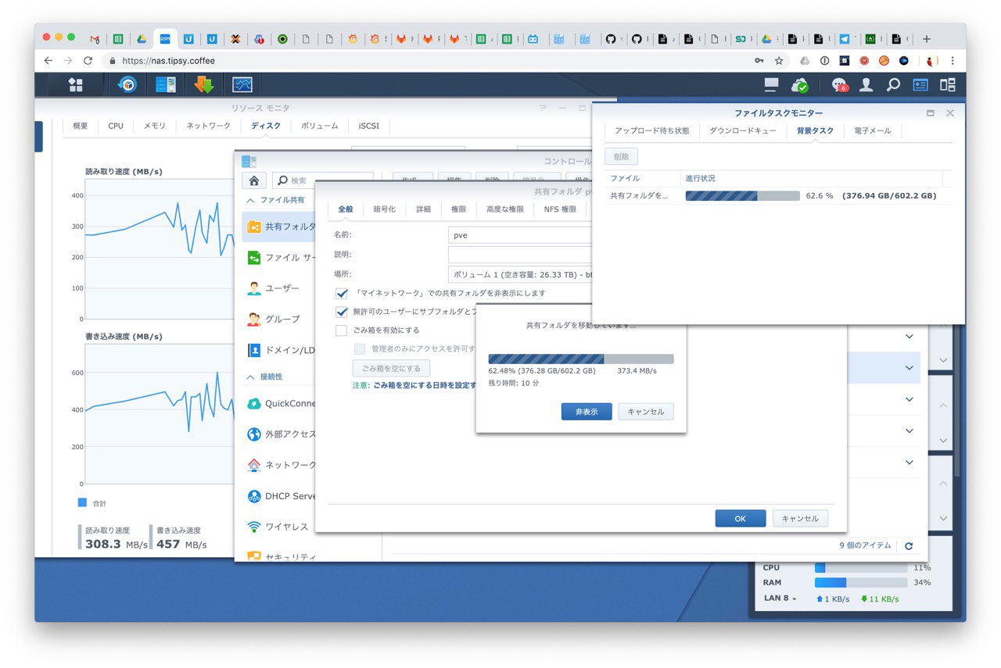Open 高度な権限 tab in shared folder dialog
The width and height of the screenshot is (1001, 668).
(x=505, y=209)
